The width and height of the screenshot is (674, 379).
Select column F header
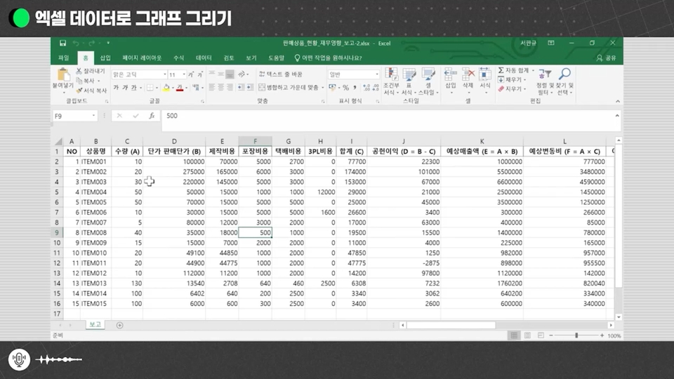tap(256, 141)
